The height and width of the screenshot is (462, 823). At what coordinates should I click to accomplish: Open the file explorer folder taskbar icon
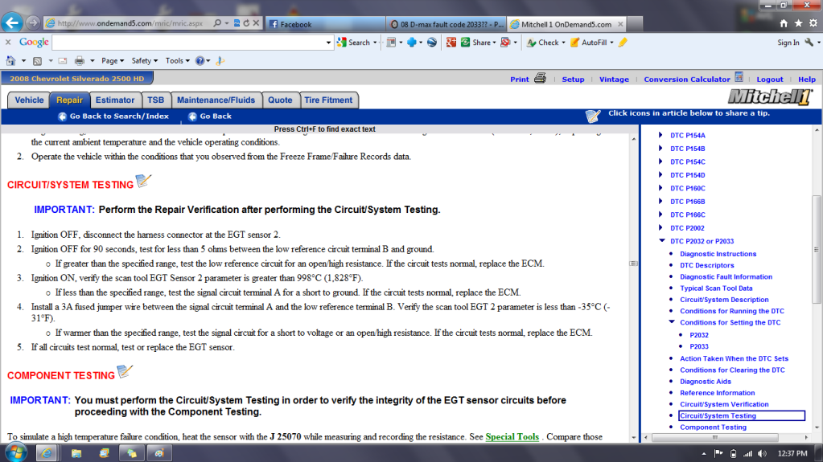(x=76, y=453)
